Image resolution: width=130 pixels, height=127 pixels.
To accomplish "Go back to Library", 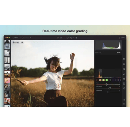I will 15,37.
